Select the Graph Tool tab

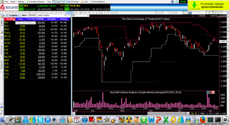pyautogui.click(x=59, y=2)
